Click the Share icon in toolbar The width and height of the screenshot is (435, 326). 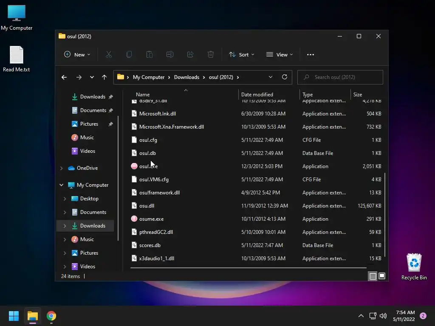coord(190,55)
